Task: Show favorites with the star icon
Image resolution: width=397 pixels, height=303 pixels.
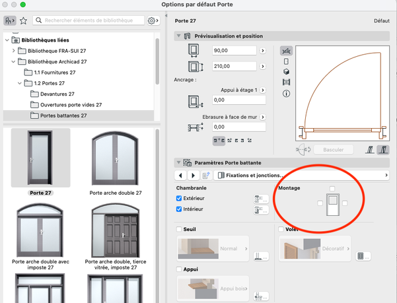Action: tap(24, 20)
